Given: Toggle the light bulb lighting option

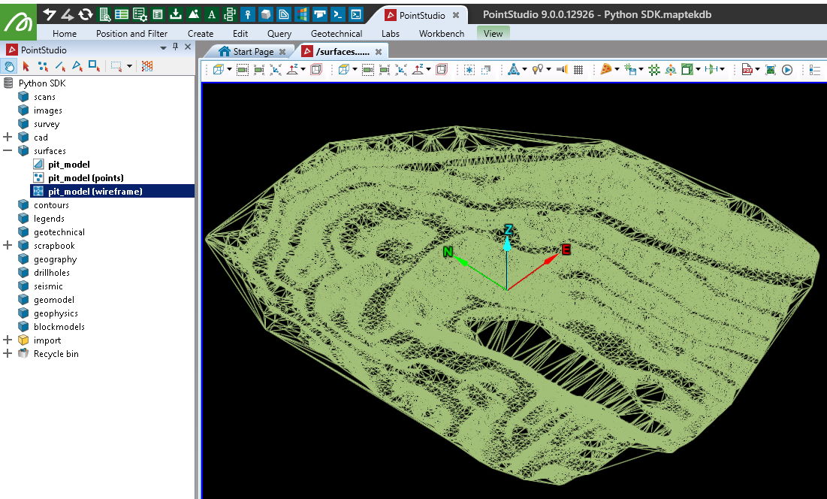Looking at the screenshot, I should pyautogui.click(x=537, y=70).
